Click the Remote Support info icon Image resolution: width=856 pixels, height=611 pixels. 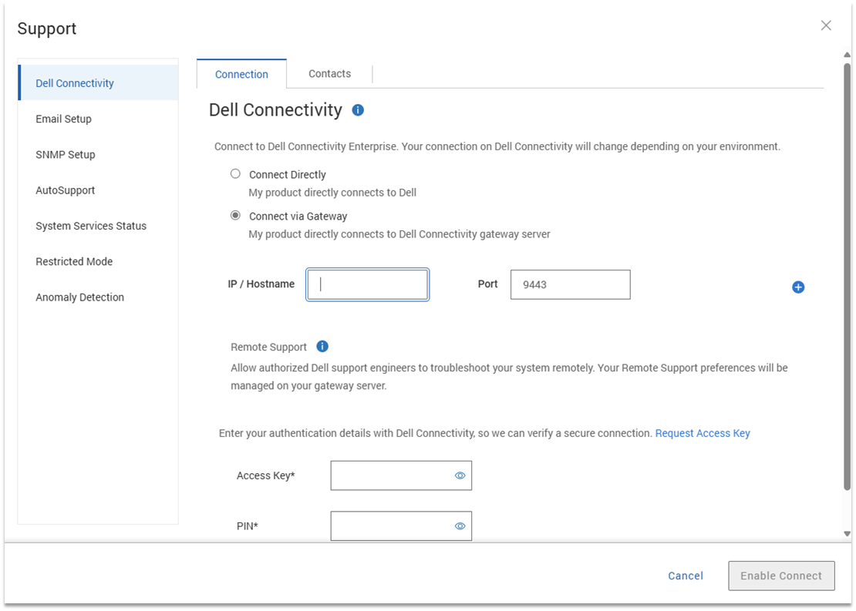322,347
